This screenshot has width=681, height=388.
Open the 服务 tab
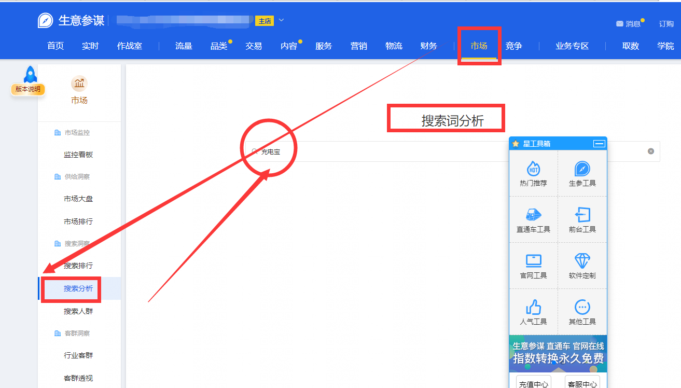point(324,46)
